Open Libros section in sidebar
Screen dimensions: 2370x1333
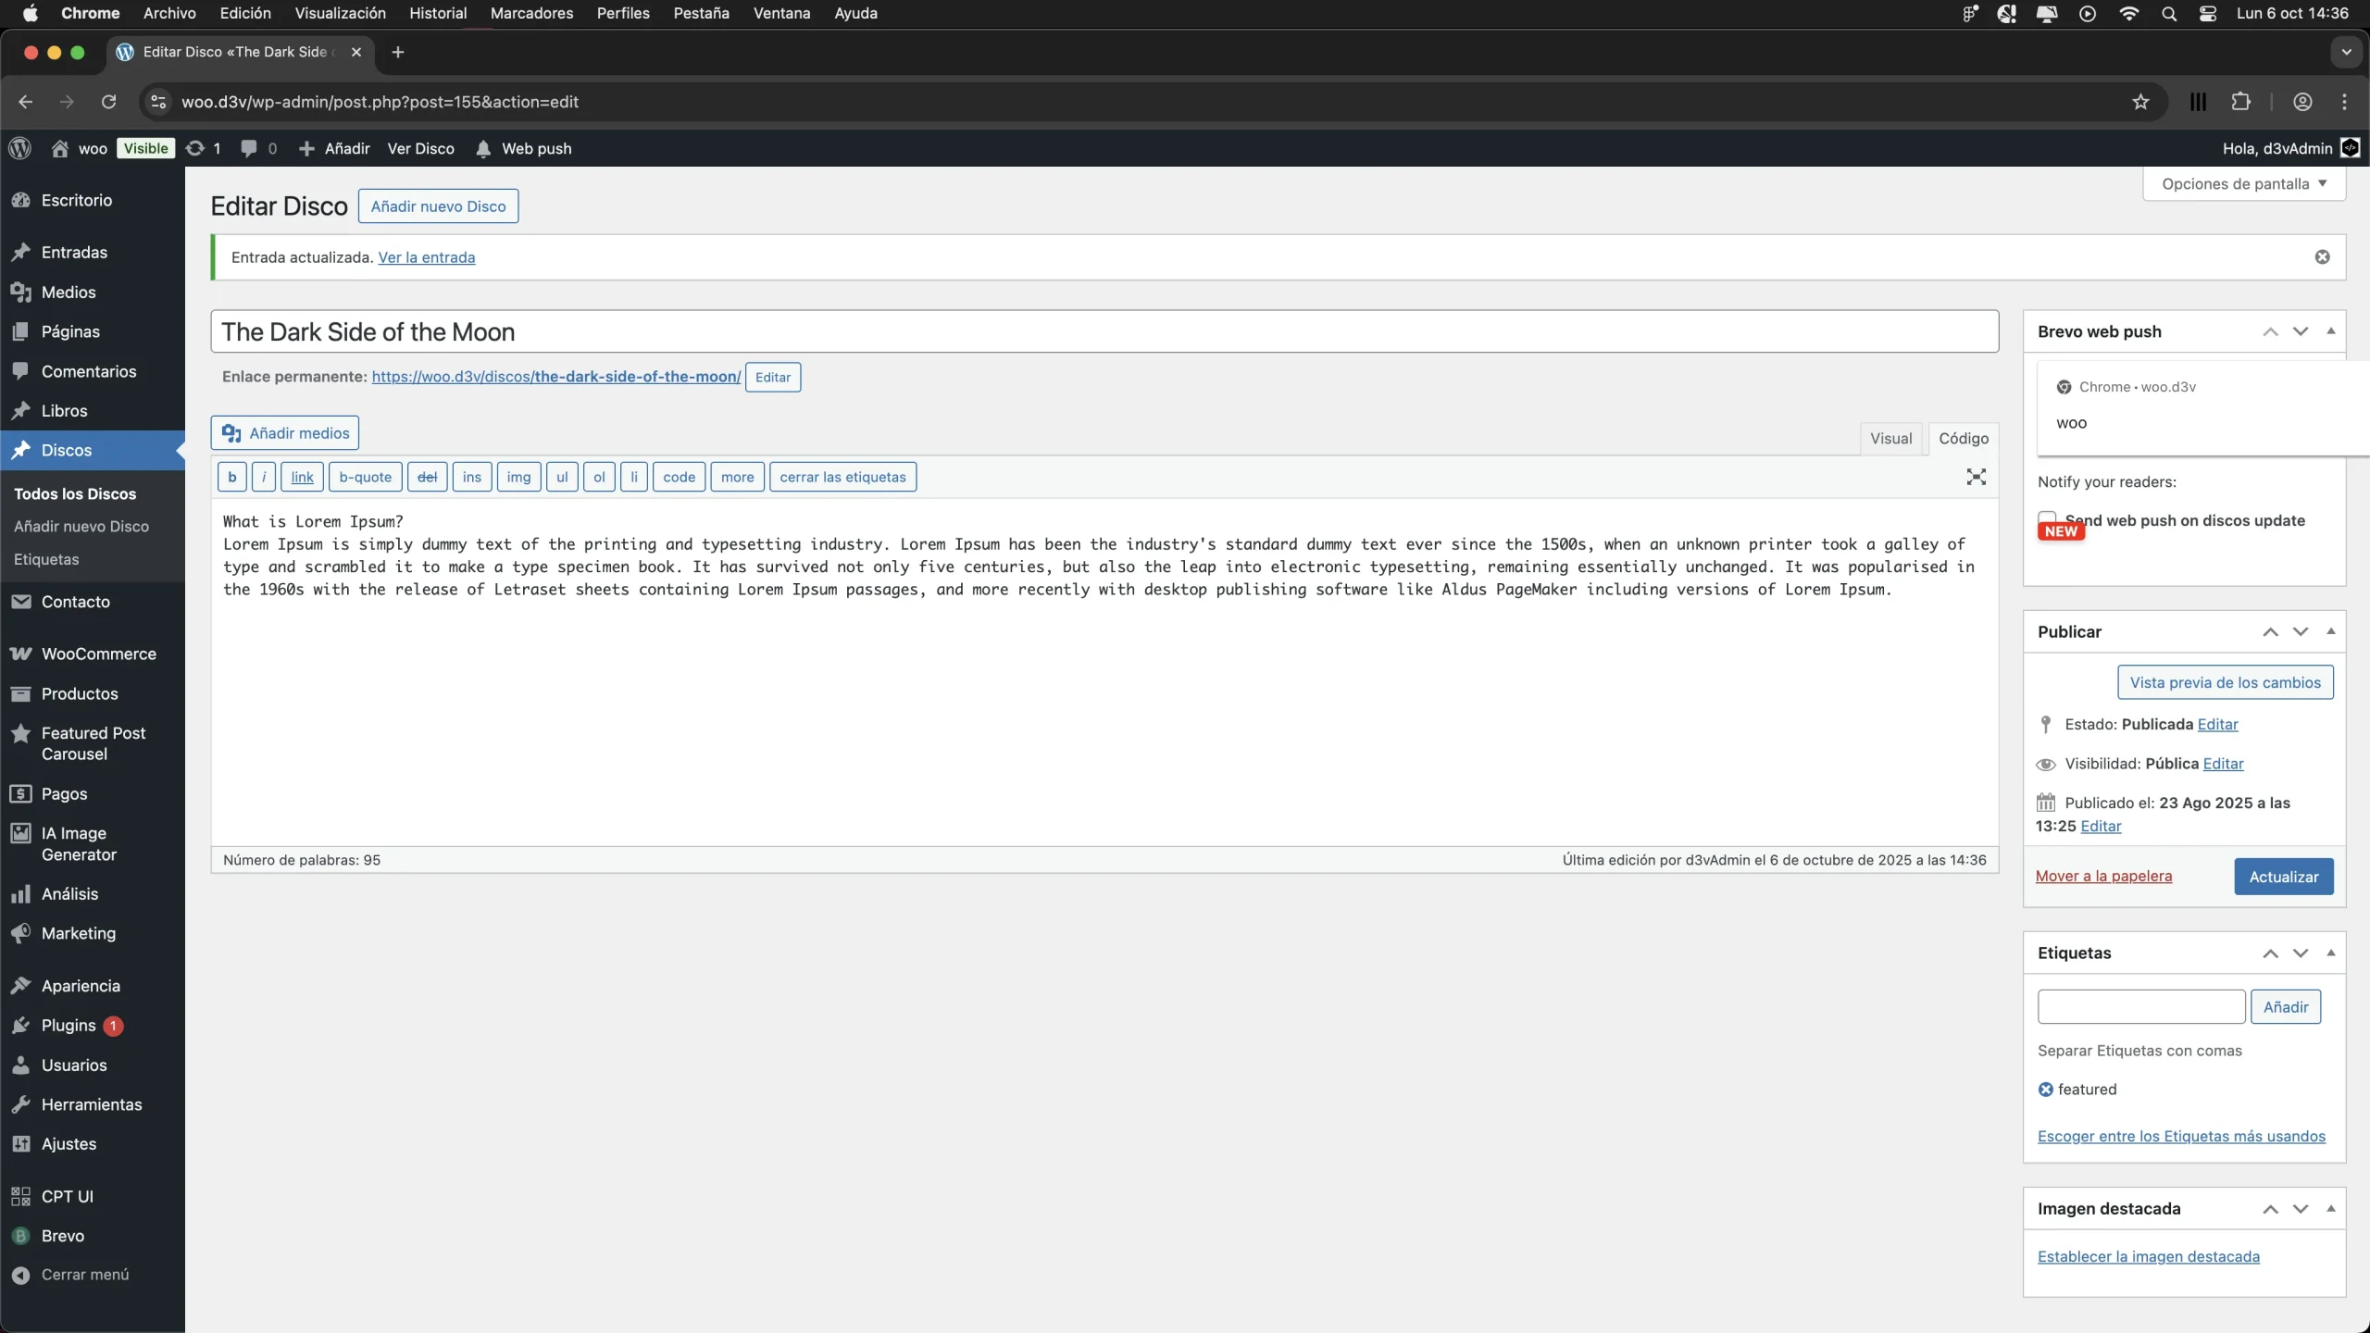pyautogui.click(x=65, y=410)
